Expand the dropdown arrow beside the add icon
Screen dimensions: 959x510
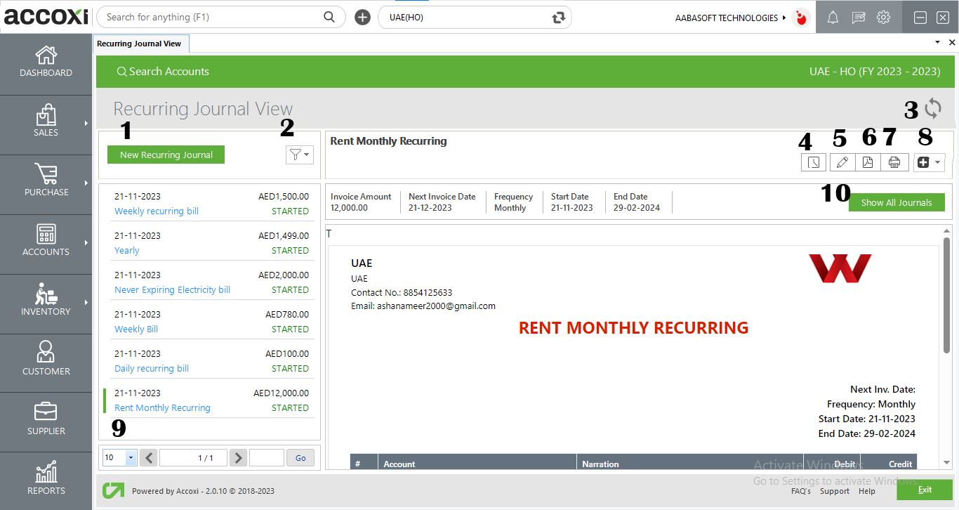coord(937,162)
